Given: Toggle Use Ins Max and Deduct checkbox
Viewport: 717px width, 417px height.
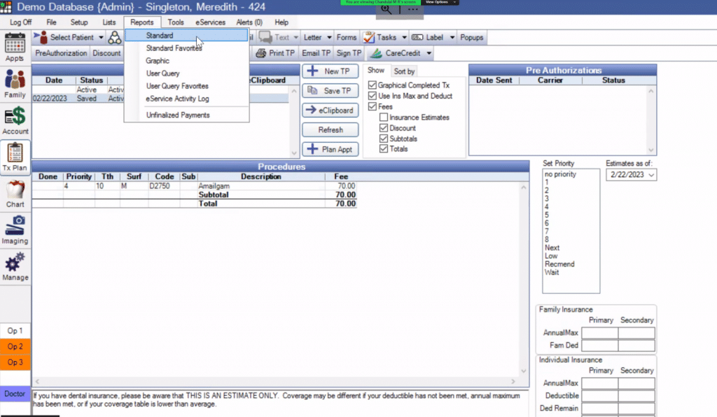Looking at the screenshot, I should coord(373,96).
